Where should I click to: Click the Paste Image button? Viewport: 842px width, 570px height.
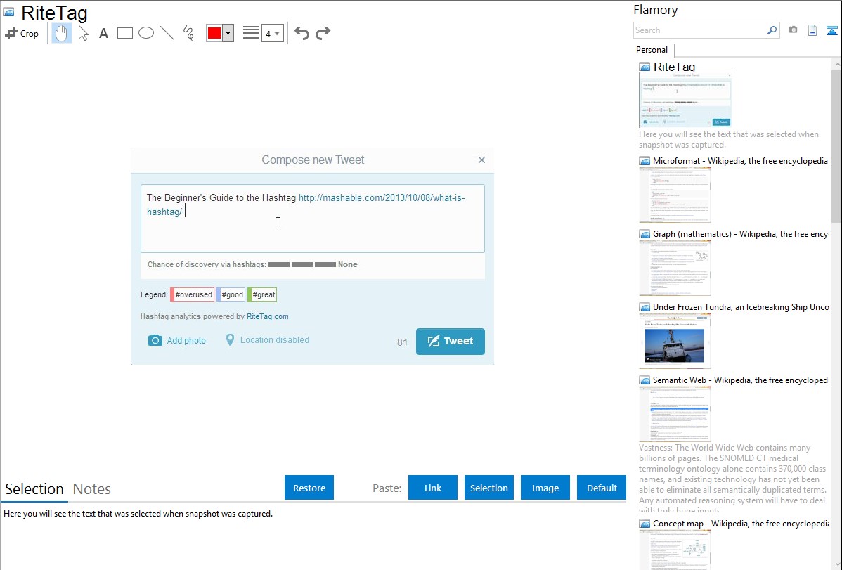coord(545,488)
